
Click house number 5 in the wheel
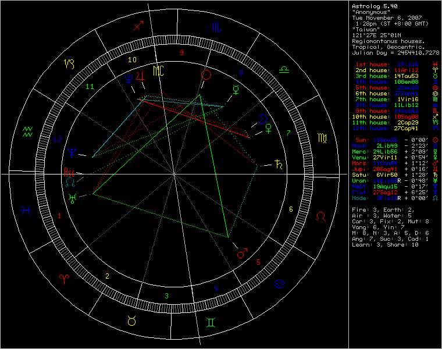258,262
